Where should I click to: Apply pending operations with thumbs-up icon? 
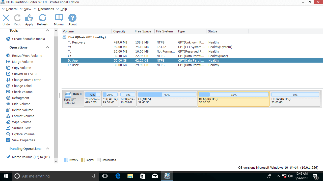pyautogui.click(x=29, y=18)
